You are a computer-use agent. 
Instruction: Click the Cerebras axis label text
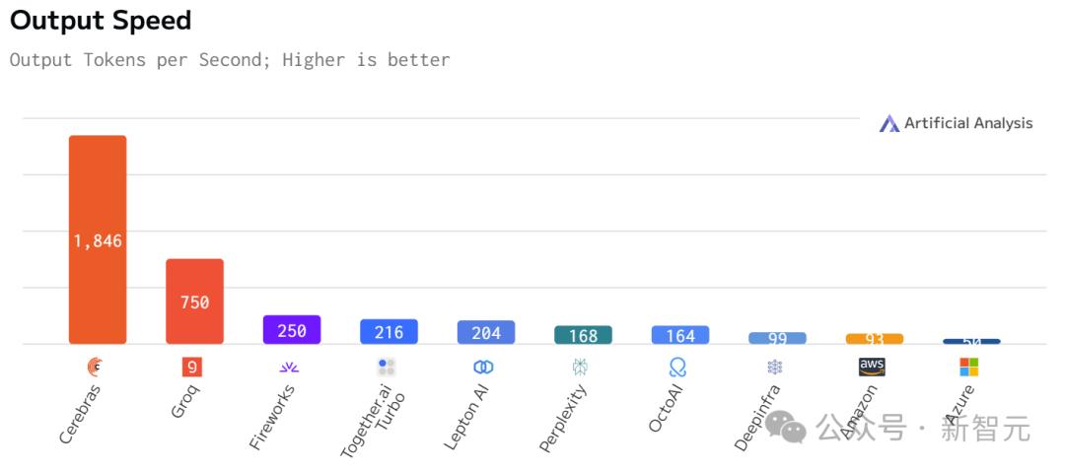(x=81, y=413)
